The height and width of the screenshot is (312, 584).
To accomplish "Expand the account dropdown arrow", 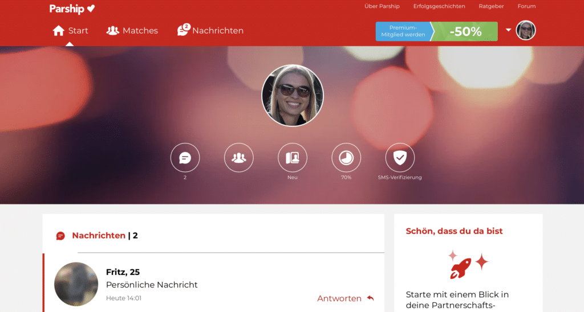I will pyautogui.click(x=508, y=30).
